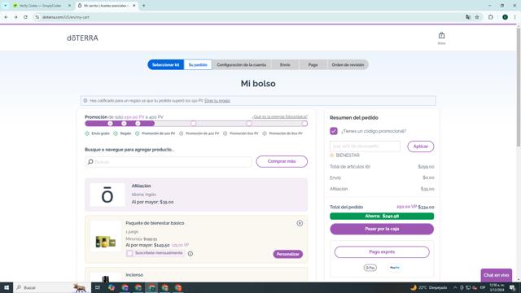Go to the Orden de revisión step
The width and height of the screenshot is (521, 293).
tap(348, 65)
